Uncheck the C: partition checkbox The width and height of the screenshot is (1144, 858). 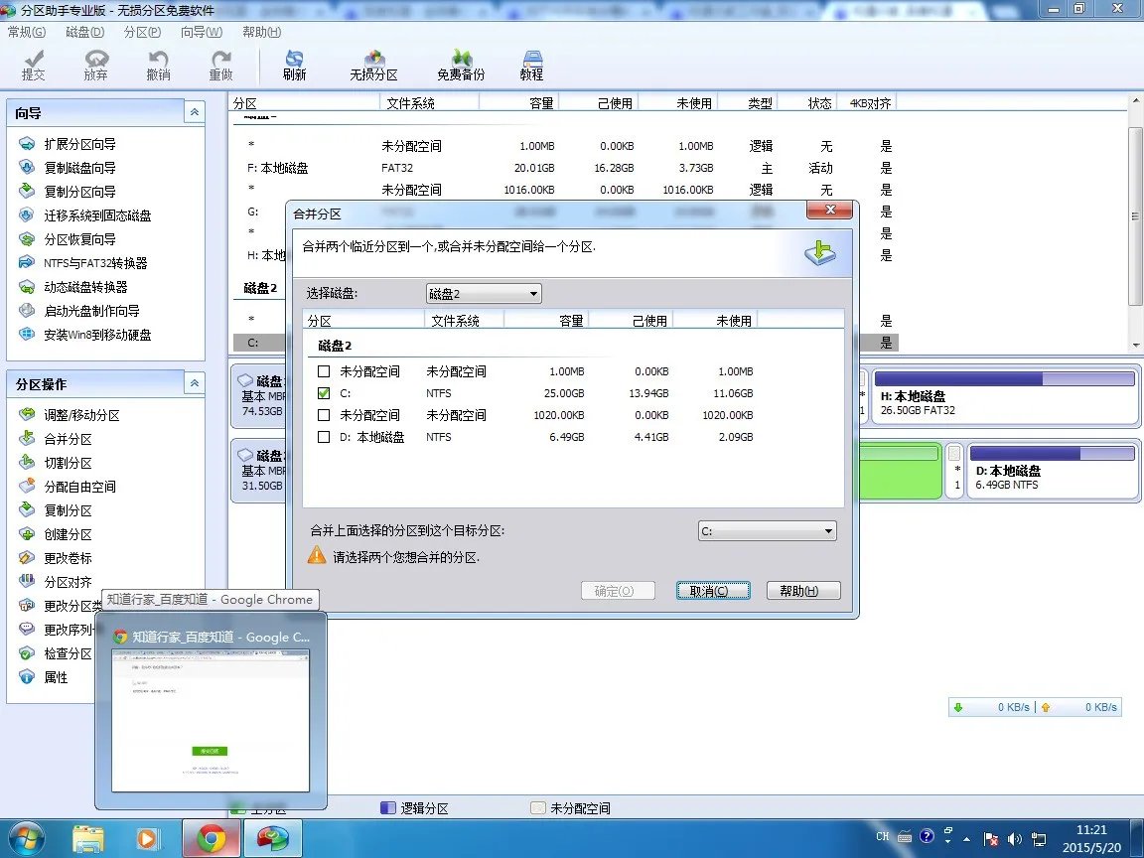(324, 393)
